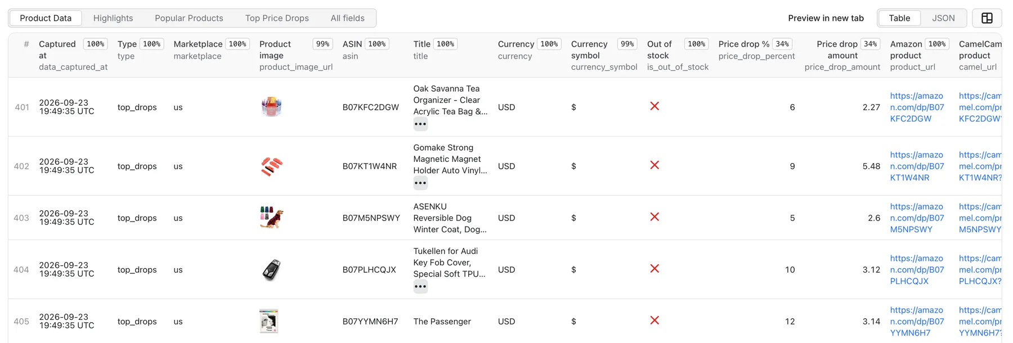Image resolution: width=1013 pixels, height=343 pixels.
Task: Open Amazon link for B07KFC2DGW
Action: (x=917, y=107)
